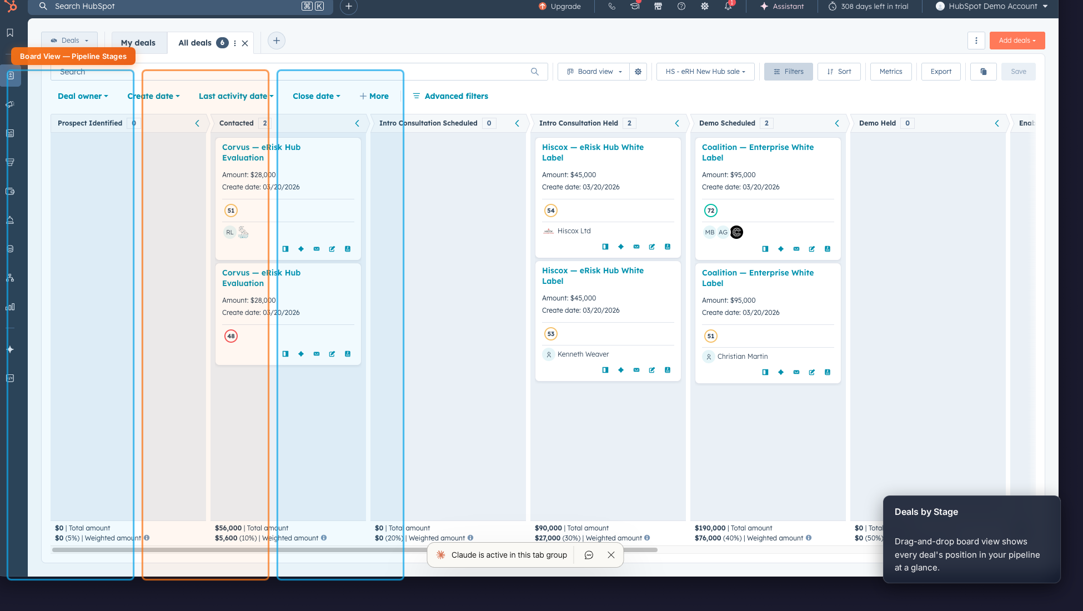
Task: Open the HubSpot Academy graduation cap icon
Action: 635,6
